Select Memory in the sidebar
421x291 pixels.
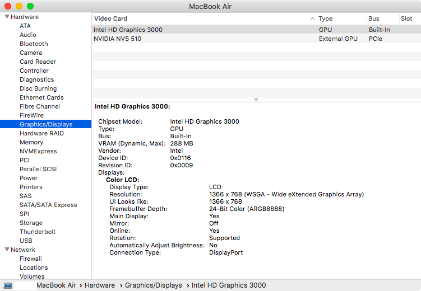click(x=31, y=142)
